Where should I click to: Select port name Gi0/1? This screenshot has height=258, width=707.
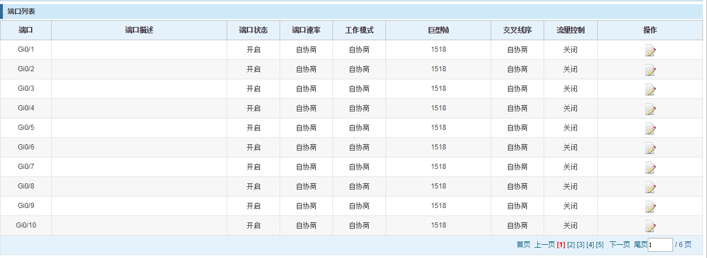(x=26, y=49)
